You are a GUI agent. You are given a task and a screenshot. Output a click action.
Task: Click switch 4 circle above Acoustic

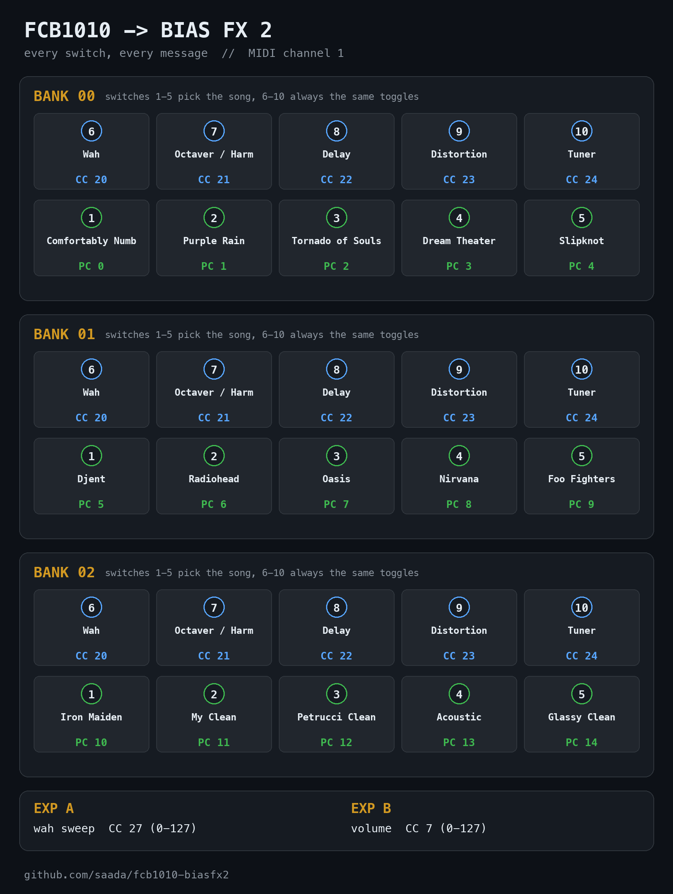(x=459, y=694)
